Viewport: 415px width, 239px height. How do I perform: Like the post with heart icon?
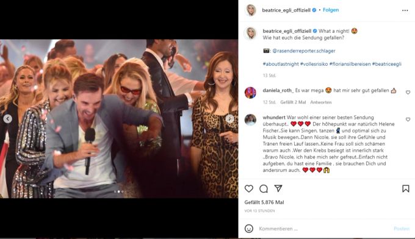click(249, 189)
